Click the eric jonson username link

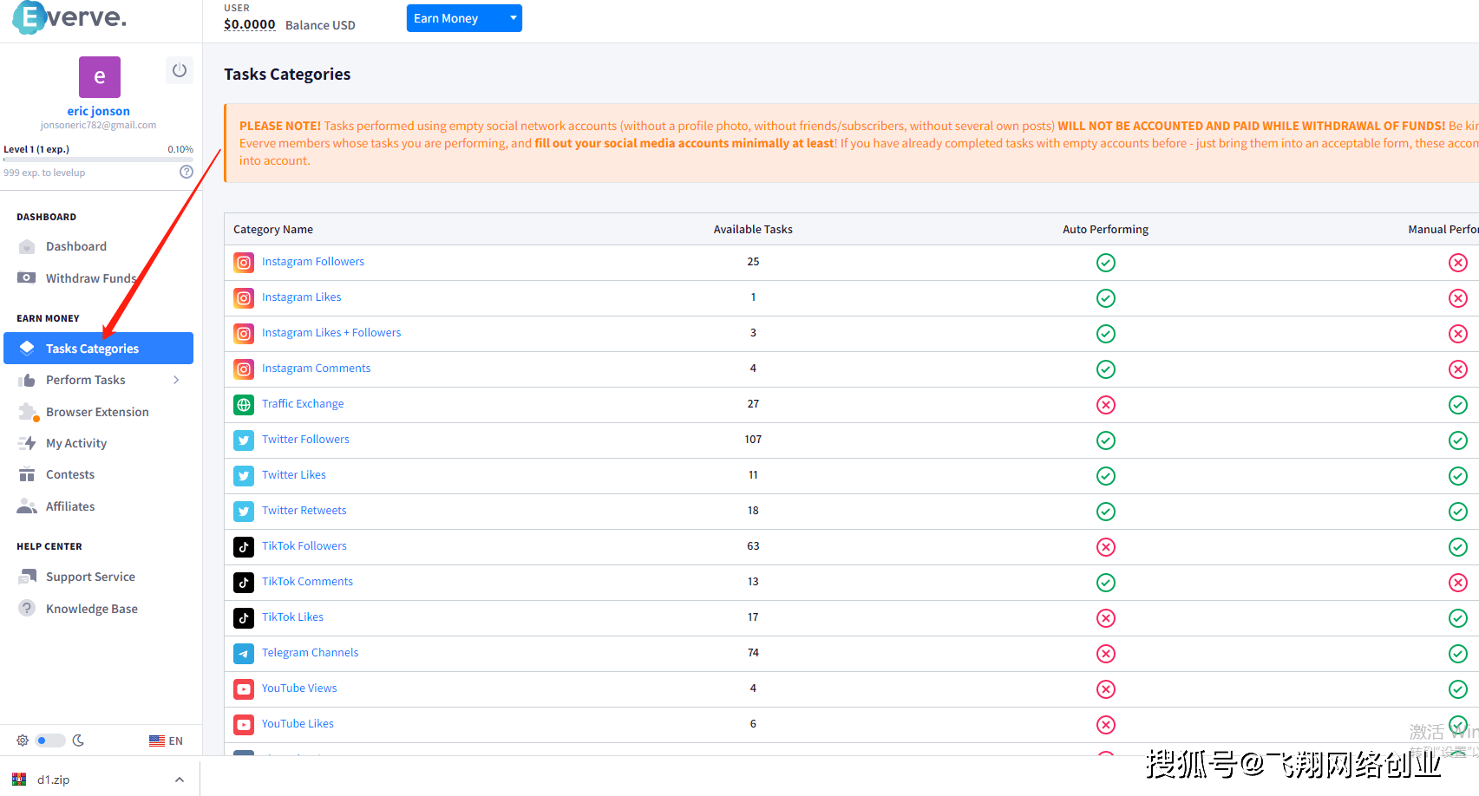tap(99, 111)
